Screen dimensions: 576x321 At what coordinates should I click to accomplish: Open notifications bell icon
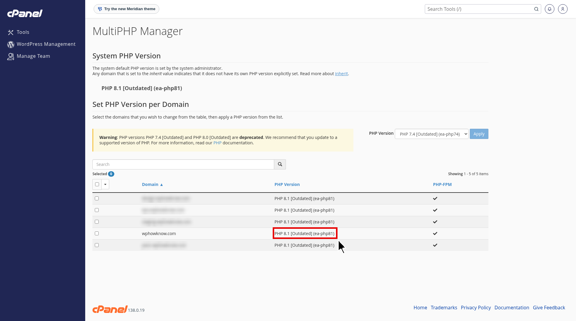click(x=550, y=9)
